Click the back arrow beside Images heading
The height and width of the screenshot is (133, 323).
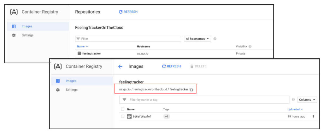(120, 67)
